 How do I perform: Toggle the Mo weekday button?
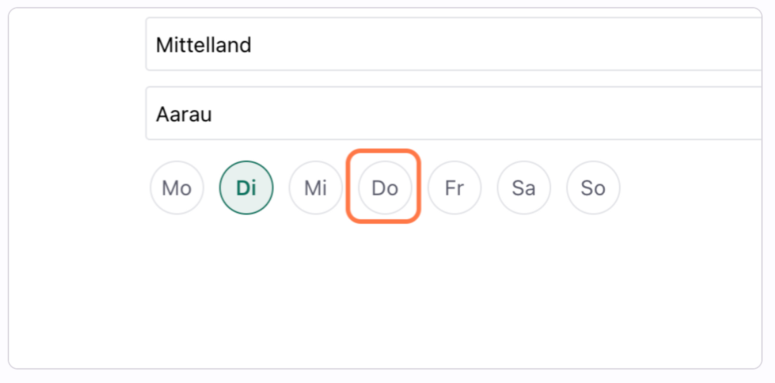177,188
